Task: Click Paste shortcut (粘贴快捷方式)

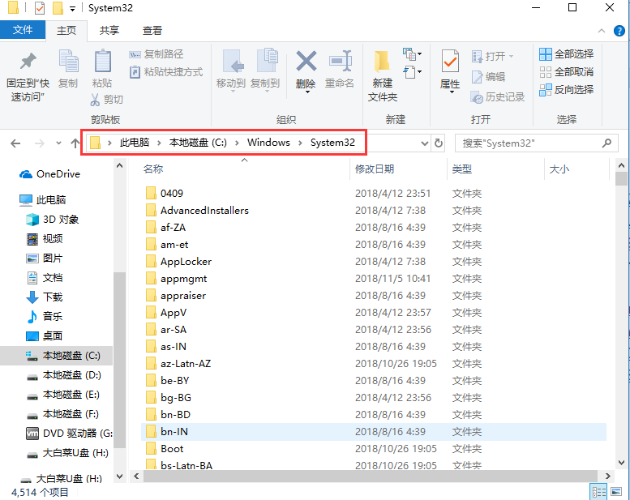Action: click(166, 72)
